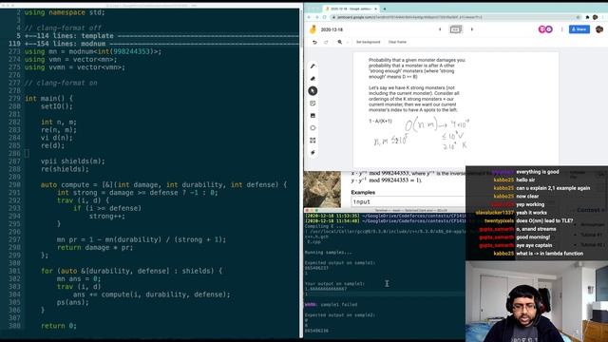Click the blue Share button
Screen dimensions: 608x342
(579, 29)
